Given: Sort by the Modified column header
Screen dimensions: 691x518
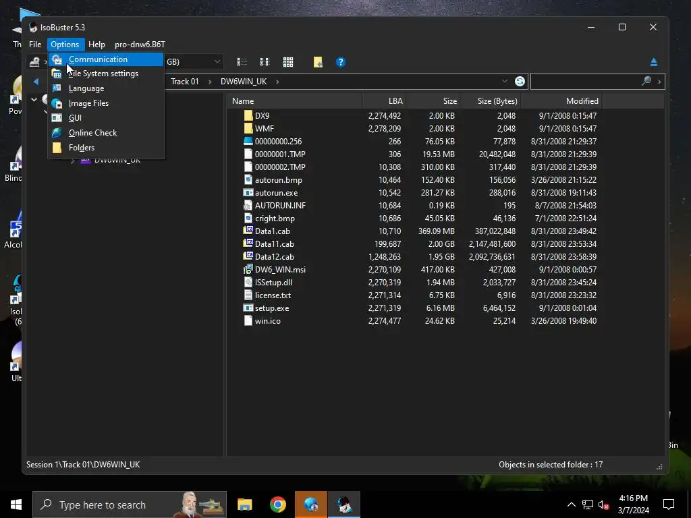Looking at the screenshot, I should tap(561, 101).
